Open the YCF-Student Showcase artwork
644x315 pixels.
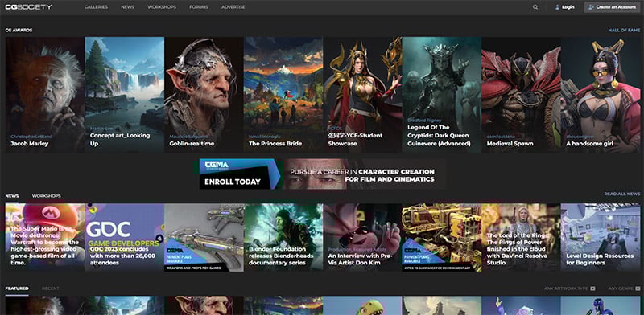[362, 95]
